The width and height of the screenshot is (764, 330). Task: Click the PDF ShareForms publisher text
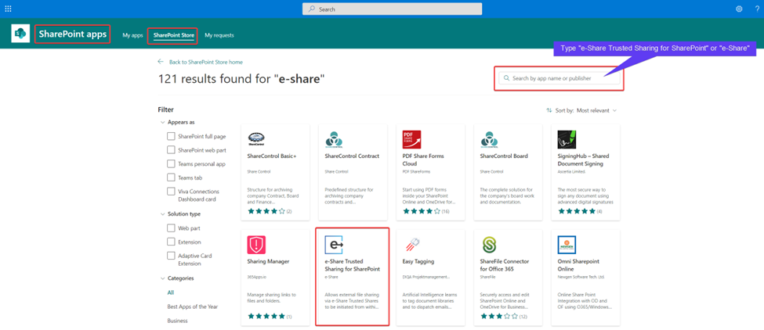415,171
